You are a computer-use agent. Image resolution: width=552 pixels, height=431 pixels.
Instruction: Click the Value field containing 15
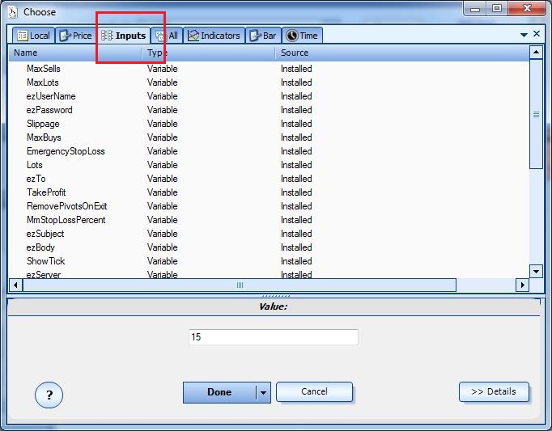point(273,337)
